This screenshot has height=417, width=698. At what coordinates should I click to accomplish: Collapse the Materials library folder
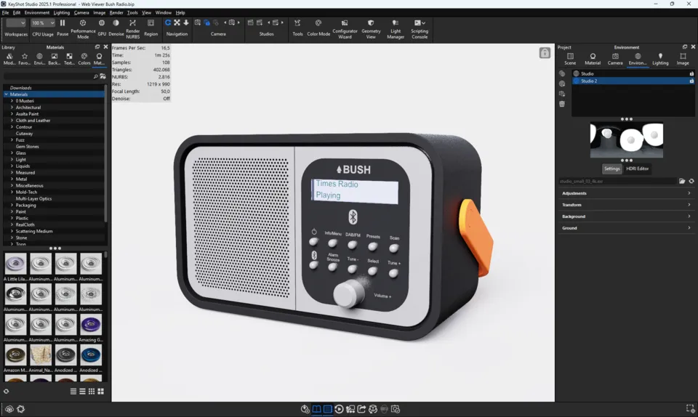(7, 94)
